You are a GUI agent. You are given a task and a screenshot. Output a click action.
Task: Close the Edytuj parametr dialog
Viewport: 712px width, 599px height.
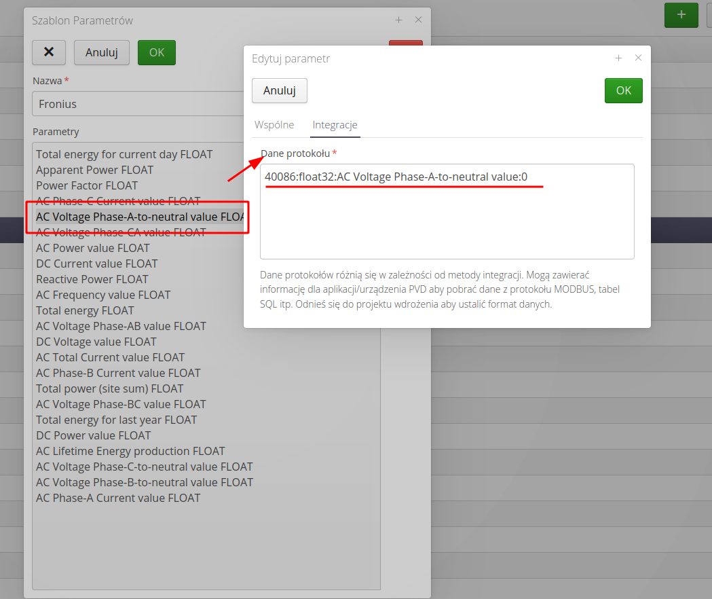(x=638, y=58)
